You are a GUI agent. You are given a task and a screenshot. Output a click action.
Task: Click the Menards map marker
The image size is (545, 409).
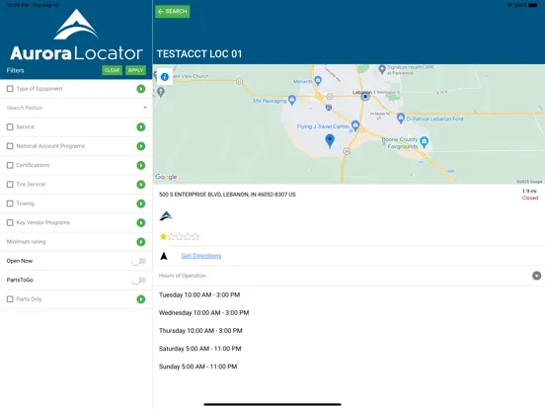318,81
